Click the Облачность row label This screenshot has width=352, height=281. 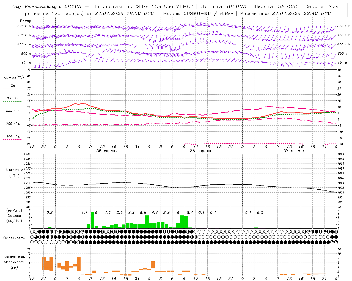tap(14, 238)
